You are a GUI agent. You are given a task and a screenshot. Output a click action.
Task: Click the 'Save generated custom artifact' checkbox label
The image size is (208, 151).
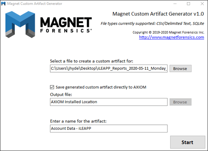point(101,87)
